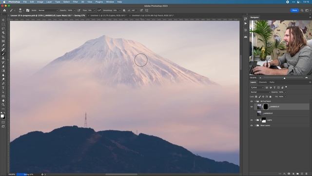The height and width of the screenshot is (176, 312).
Task: Select the Zoom tool
Action: [3, 105]
